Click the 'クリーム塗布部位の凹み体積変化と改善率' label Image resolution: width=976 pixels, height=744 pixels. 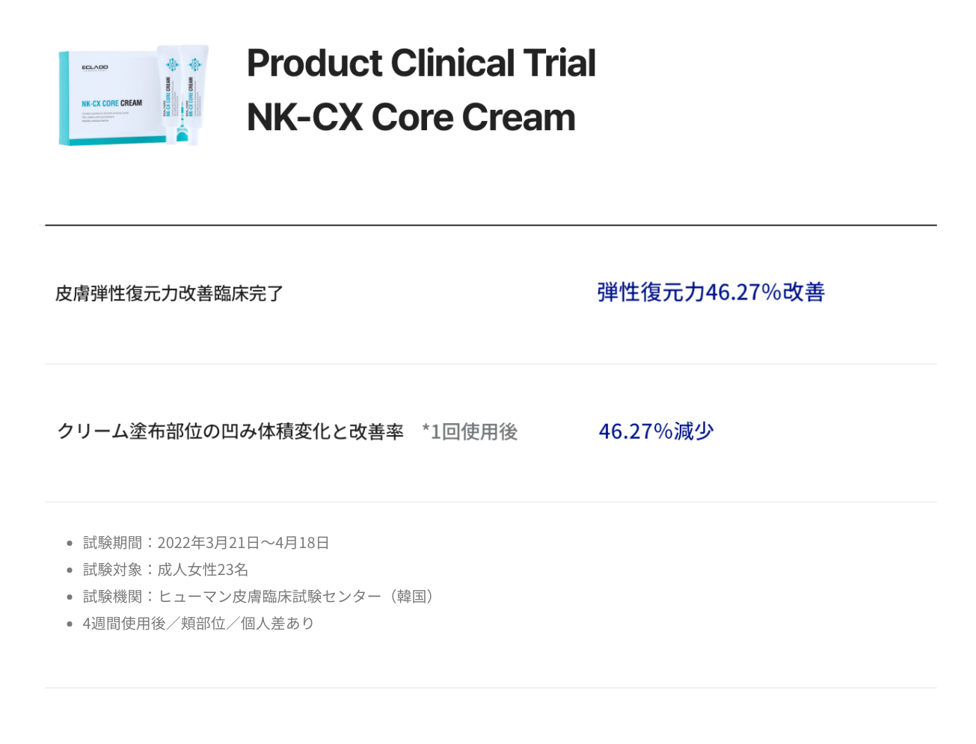pos(230,431)
